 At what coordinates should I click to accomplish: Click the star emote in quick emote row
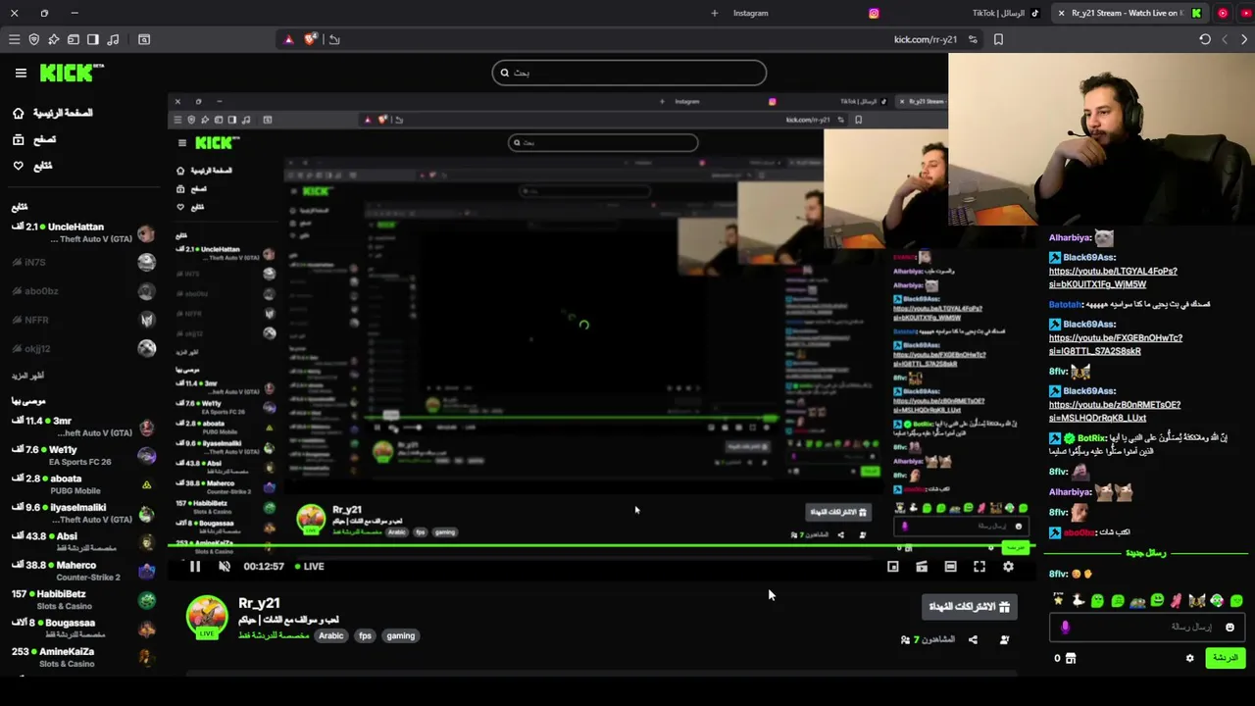pos(1058,600)
